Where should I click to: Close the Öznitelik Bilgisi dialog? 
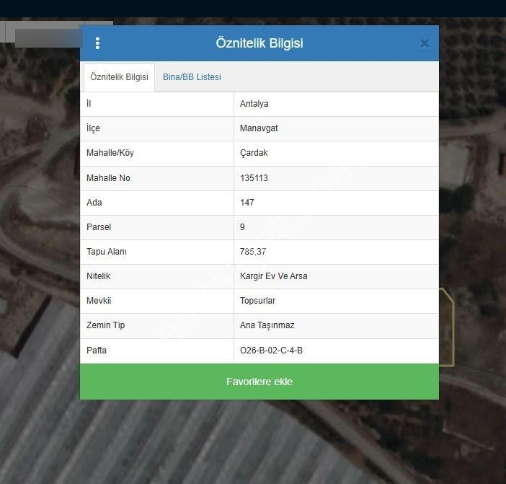click(425, 43)
